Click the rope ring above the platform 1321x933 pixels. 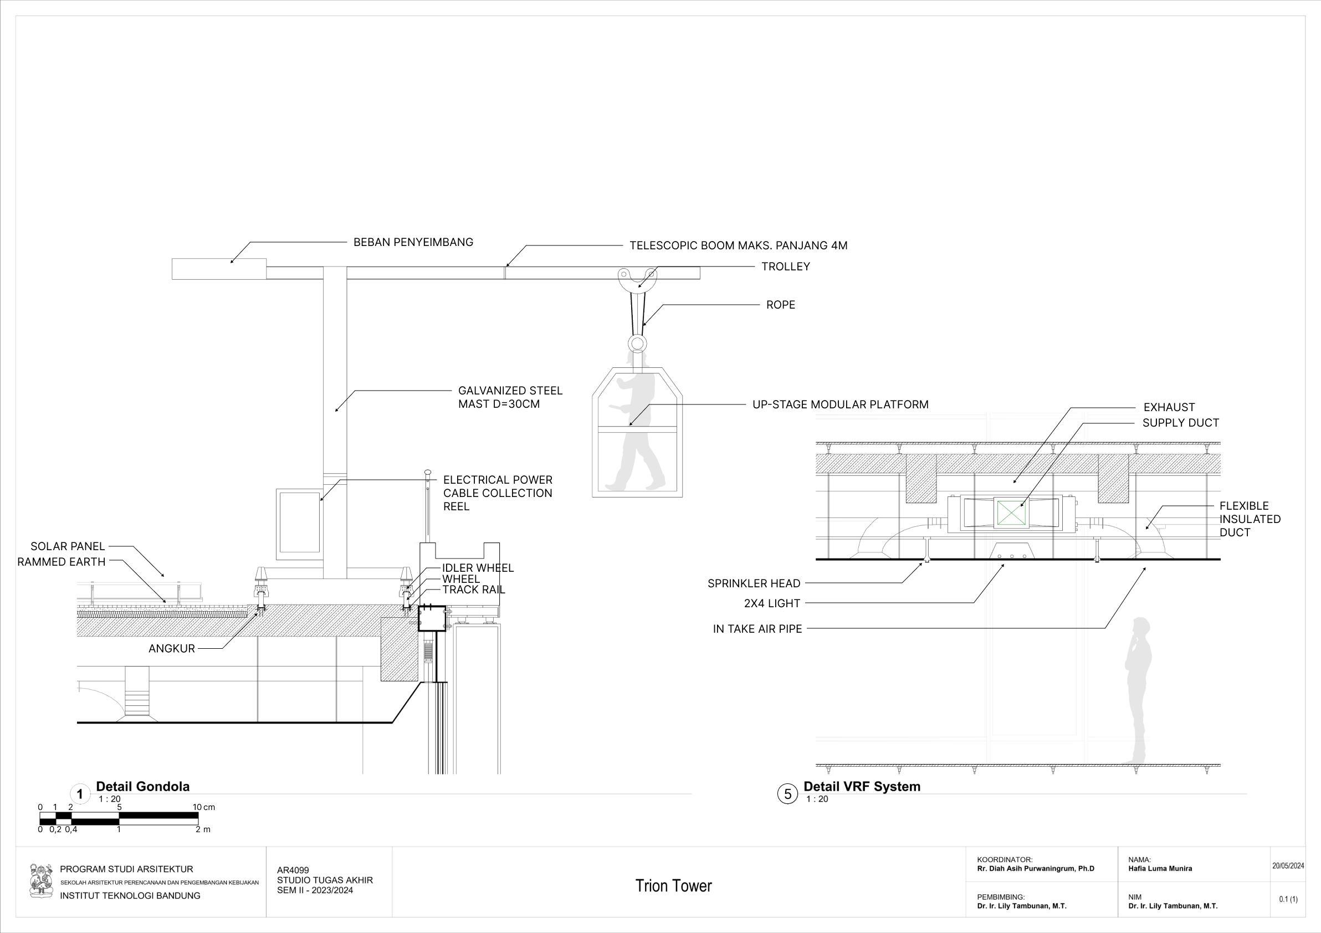pyautogui.click(x=637, y=344)
